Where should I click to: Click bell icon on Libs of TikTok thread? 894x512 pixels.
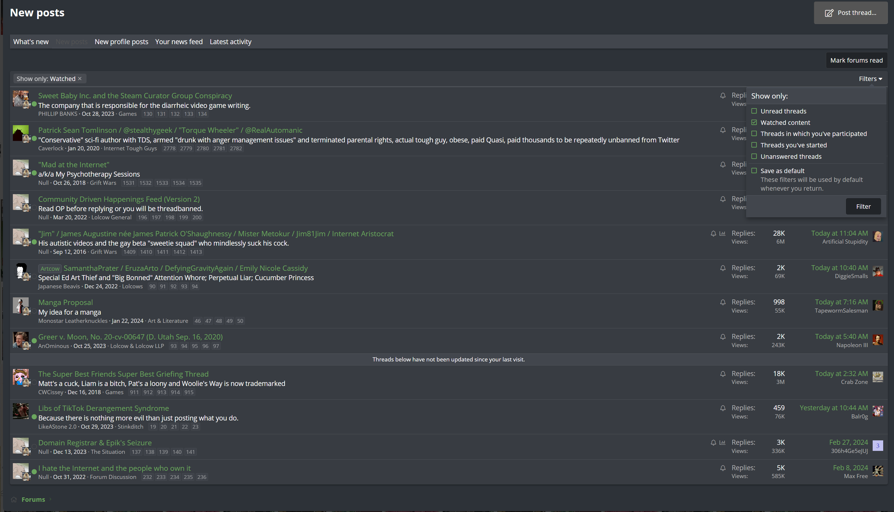pos(722,408)
